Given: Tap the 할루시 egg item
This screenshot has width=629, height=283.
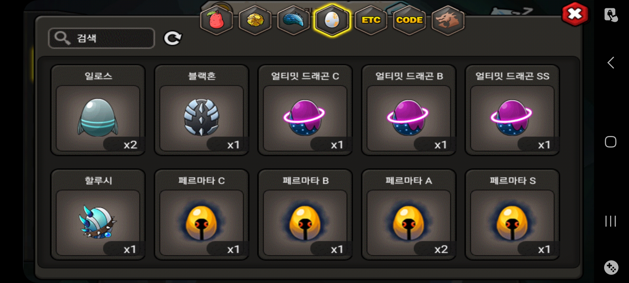Looking at the screenshot, I should (98, 215).
